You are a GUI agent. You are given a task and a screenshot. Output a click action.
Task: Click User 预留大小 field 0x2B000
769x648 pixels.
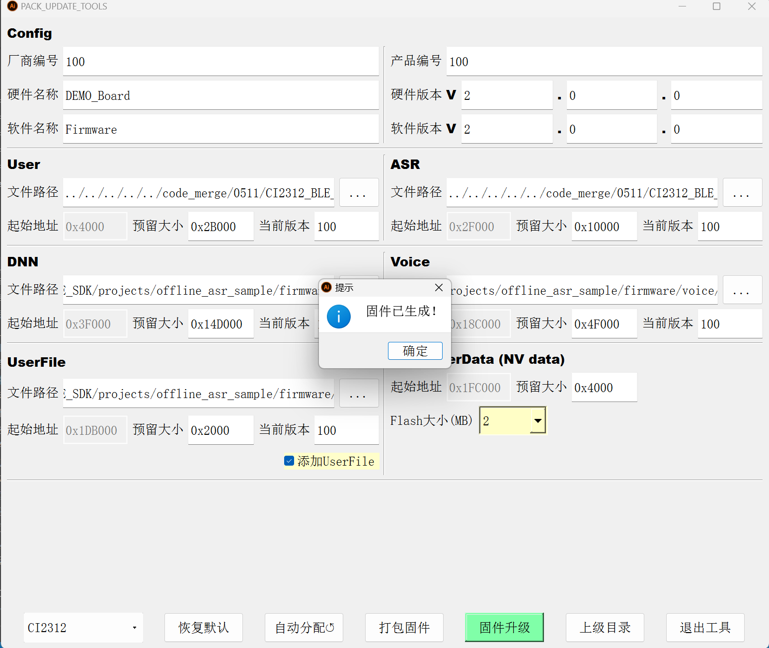point(221,226)
